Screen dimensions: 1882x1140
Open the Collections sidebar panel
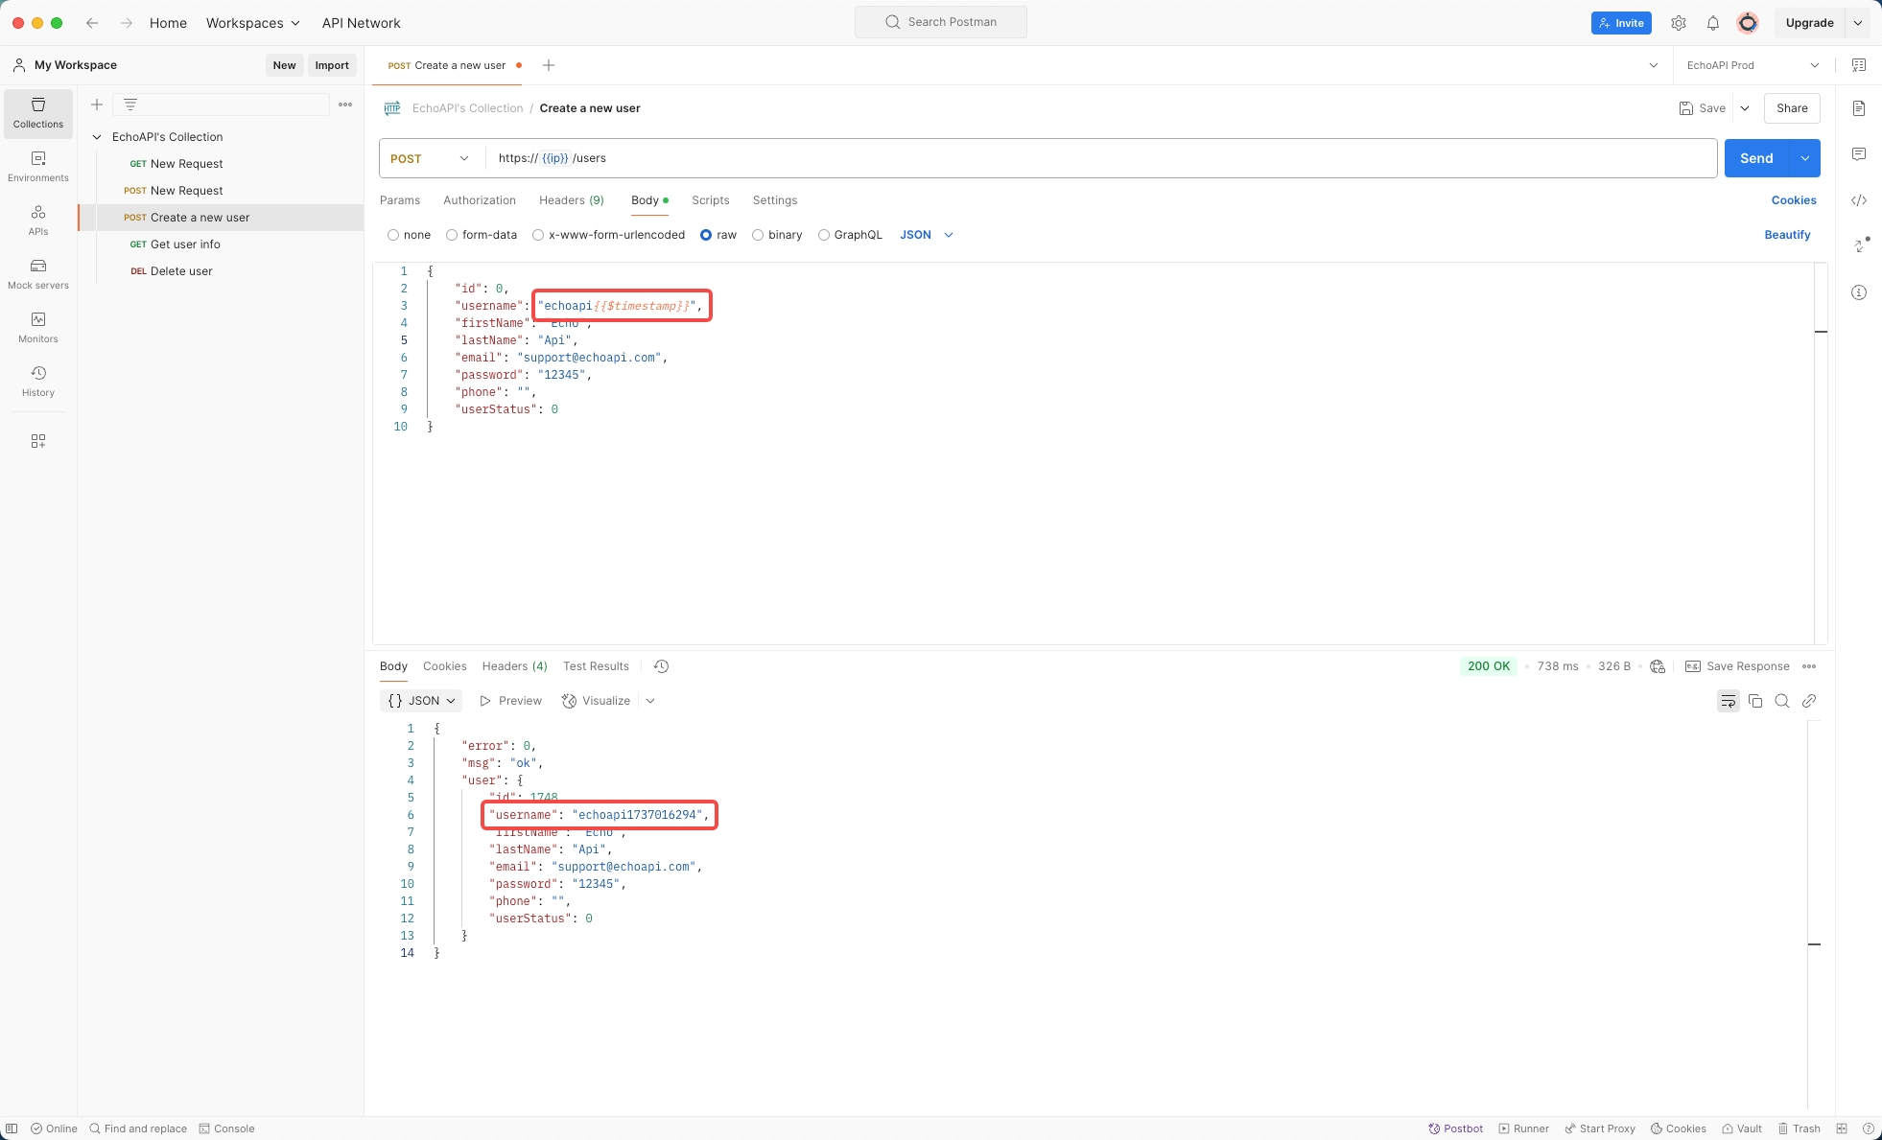tap(38, 113)
